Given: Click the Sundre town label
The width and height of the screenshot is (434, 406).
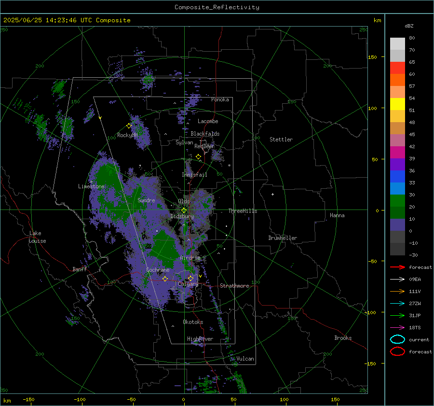Looking at the screenshot, I should click(x=146, y=200).
